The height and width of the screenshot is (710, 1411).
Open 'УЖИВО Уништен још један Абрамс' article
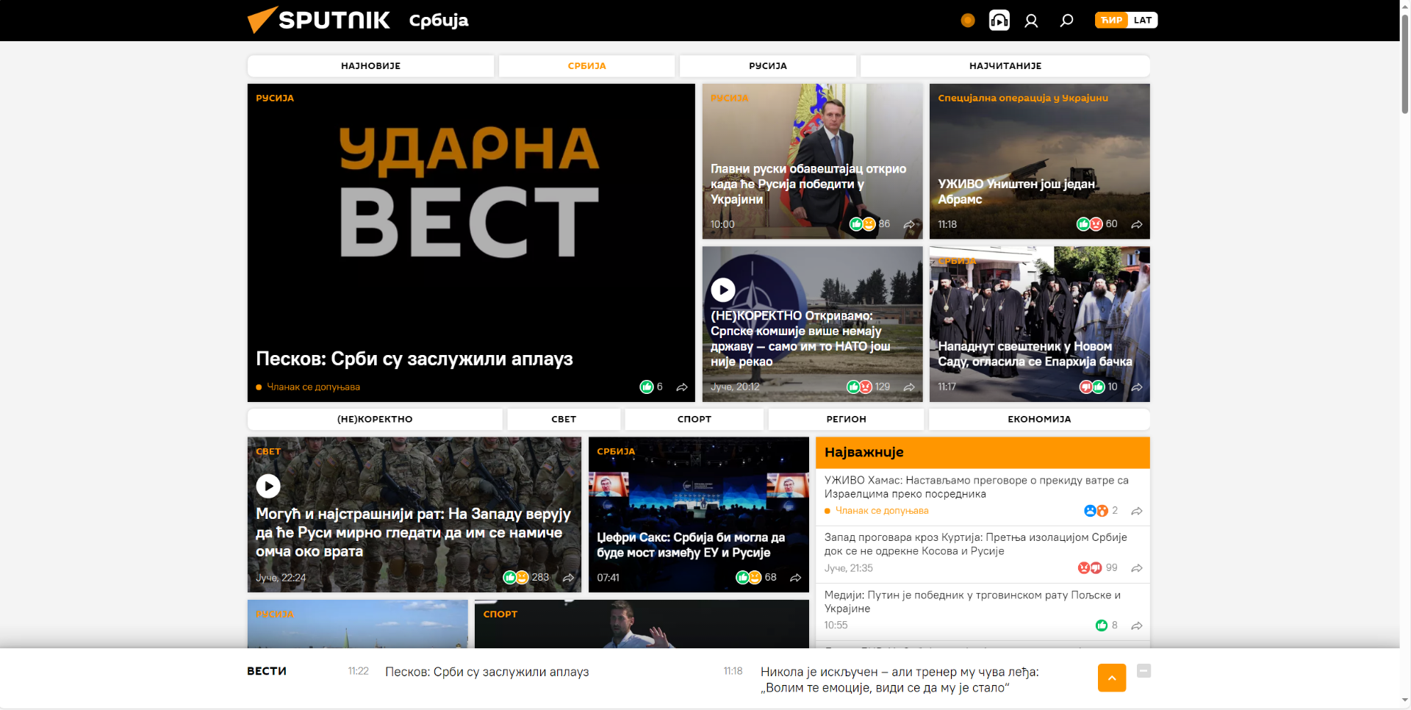1017,191
